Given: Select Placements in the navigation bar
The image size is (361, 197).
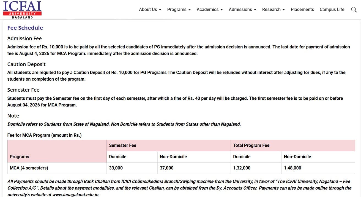Looking at the screenshot, I should click(302, 9).
